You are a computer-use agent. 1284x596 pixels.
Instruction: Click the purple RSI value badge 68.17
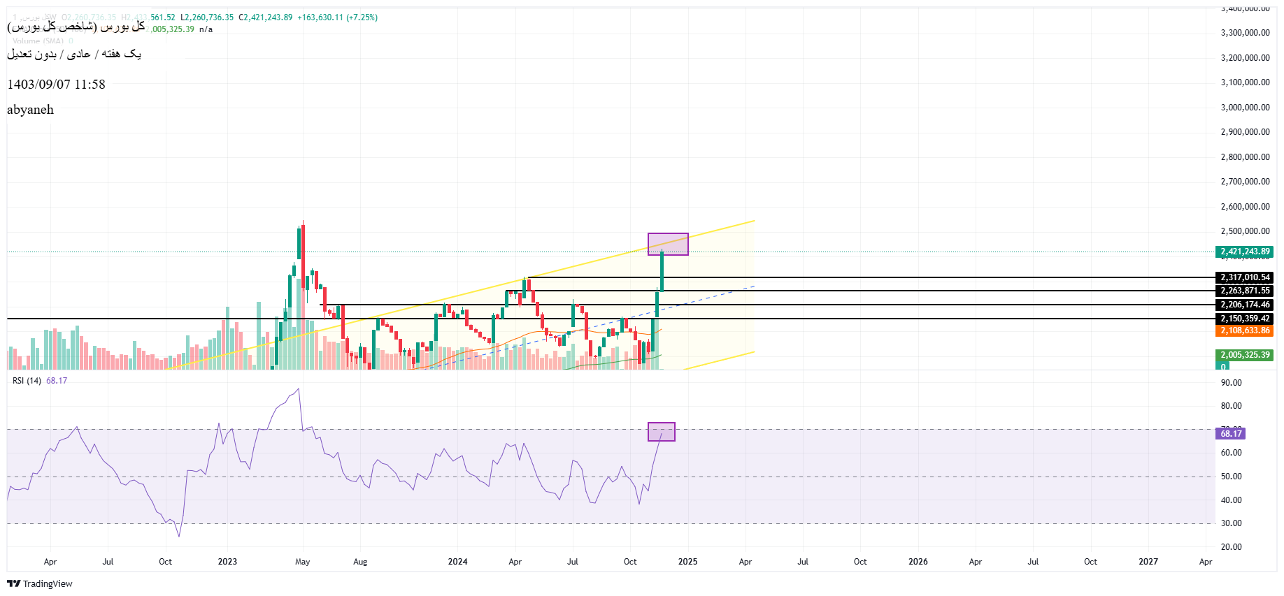point(1231,434)
